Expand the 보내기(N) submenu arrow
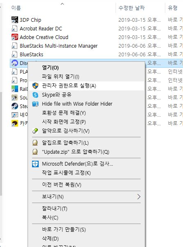This screenshot has width=183, height=247. (x=139, y=196)
